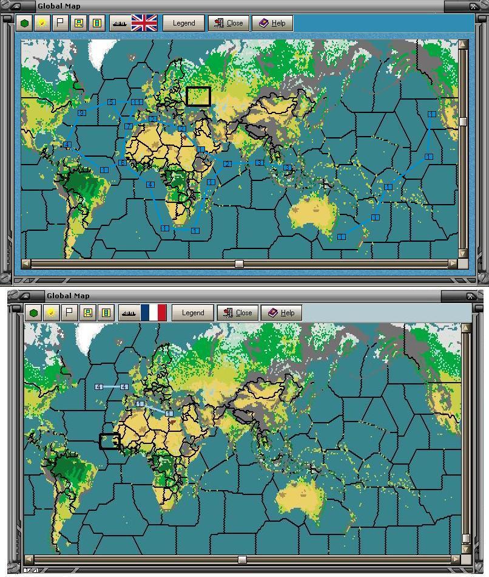The height and width of the screenshot is (577, 489).
Task: Toggle ships trade-route icon in British map toolbar
Action: (x=120, y=23)
